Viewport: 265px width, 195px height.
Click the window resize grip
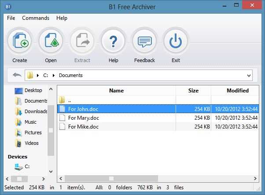(x=258, y=189)
